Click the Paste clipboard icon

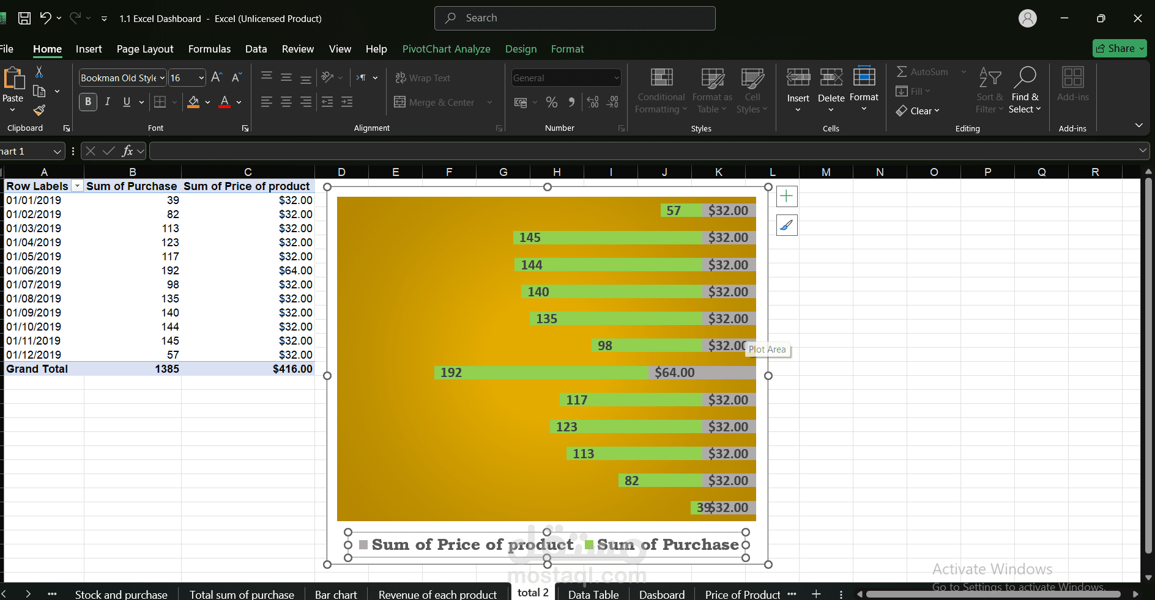(13, 79)
